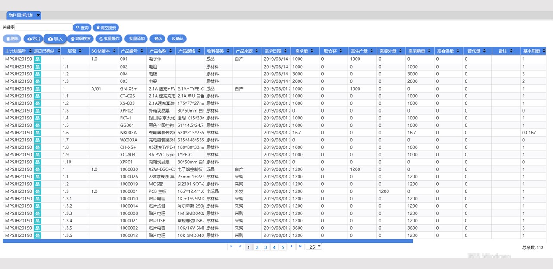553x269 pixels.
Task: Select the 半成品 material class cell
Action: pyautogui.click(x=219, y=191)
